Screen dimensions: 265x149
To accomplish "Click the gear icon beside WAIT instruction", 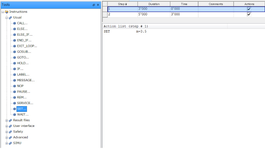I will (x=15, y=115).
